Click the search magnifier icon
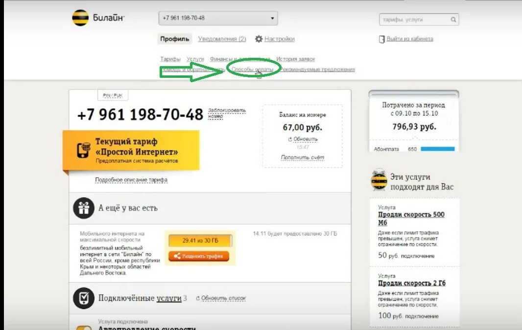Screen dimensions: 522x330 453,20
